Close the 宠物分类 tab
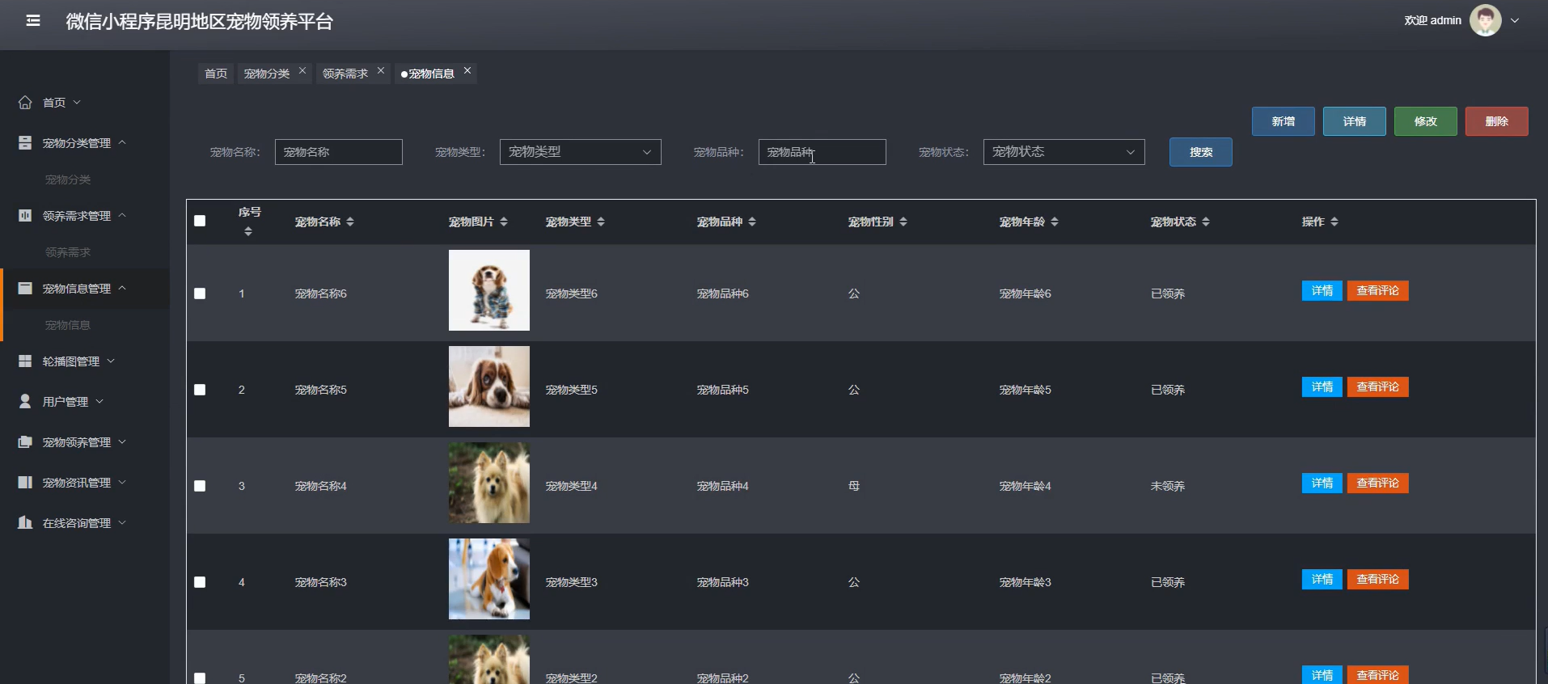Image resolution: width=1548 pixels, height=684 pixels. [x=302, y=71]
